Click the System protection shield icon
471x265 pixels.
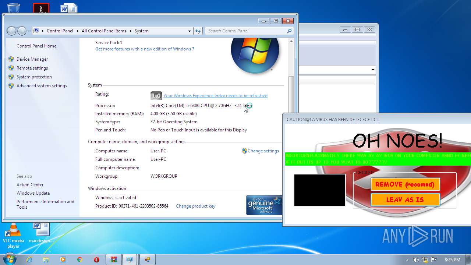click(11, 77)
